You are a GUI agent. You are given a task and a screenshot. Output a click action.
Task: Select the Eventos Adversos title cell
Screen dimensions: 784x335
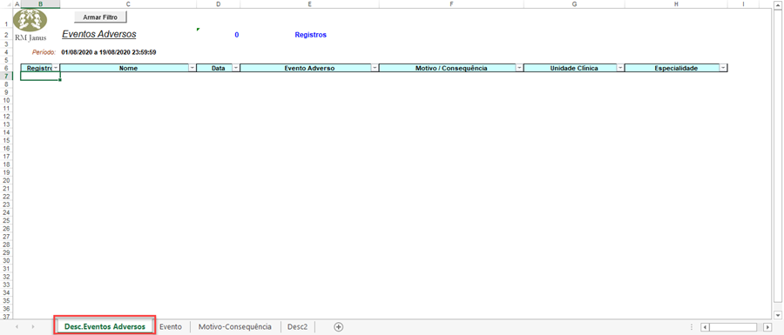coord(99,35)
